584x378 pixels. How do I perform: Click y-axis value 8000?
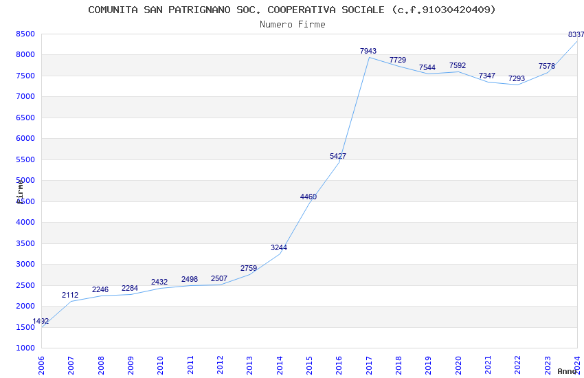[x=25, y=55]
